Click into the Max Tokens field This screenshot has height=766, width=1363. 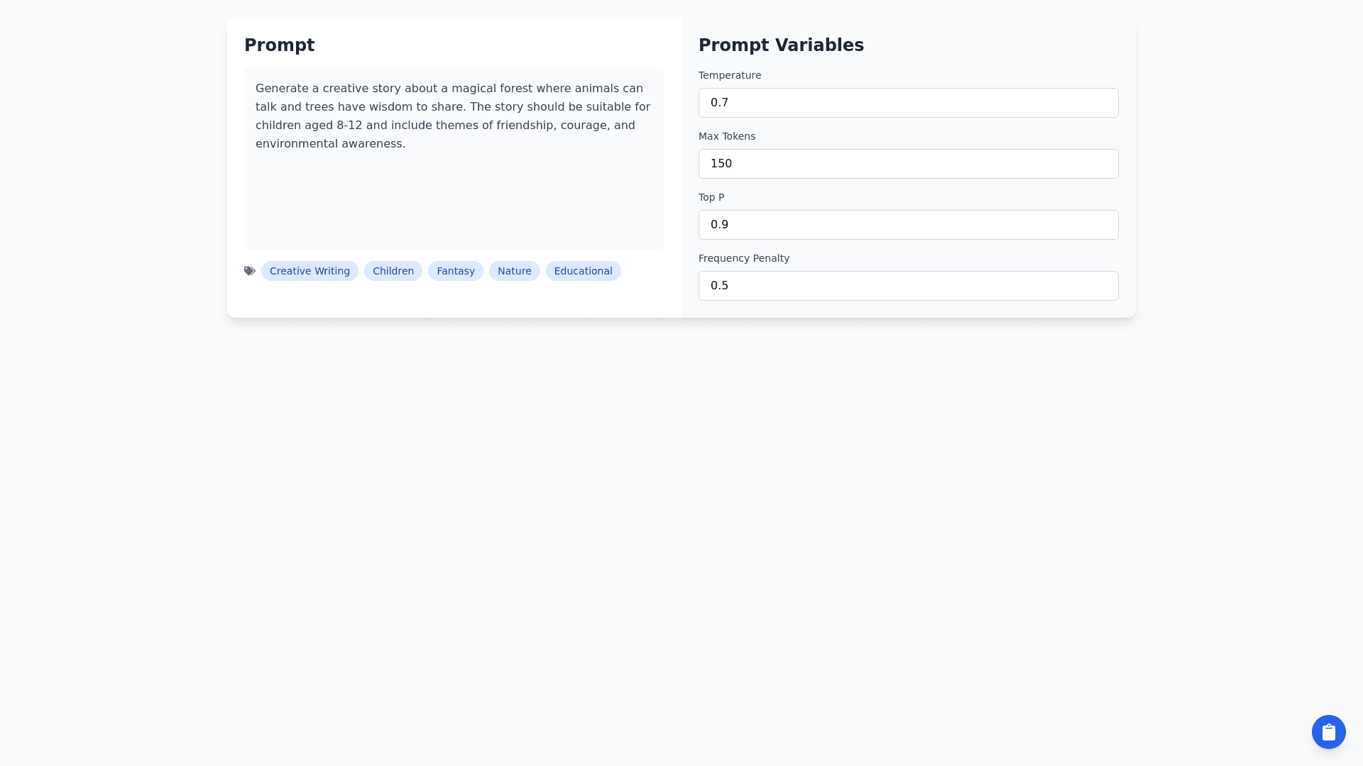point(908,164)
